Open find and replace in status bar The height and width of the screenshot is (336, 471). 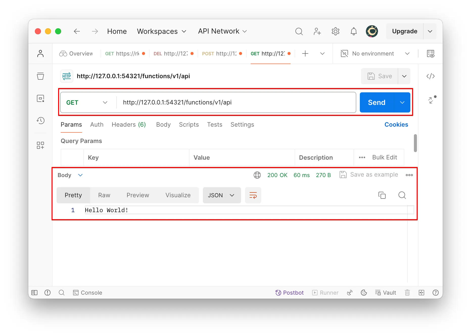point(62,293)
